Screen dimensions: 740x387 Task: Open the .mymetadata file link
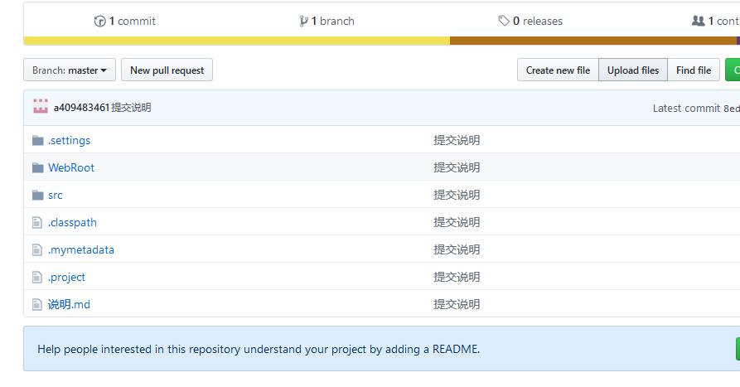coord(81,249)
